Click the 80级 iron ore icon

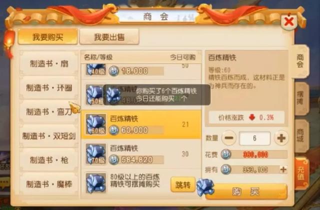click(x=95, y=183)
